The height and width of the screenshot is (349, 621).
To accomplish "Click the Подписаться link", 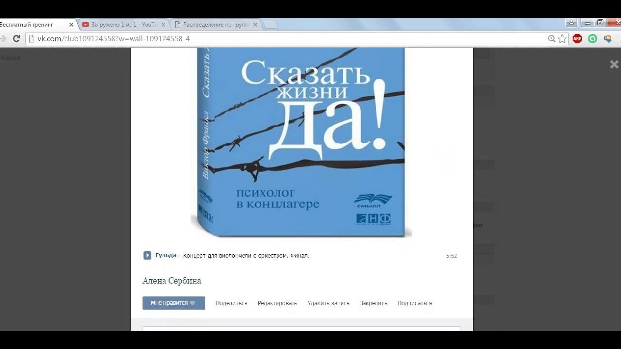I will tap(415, 303).
